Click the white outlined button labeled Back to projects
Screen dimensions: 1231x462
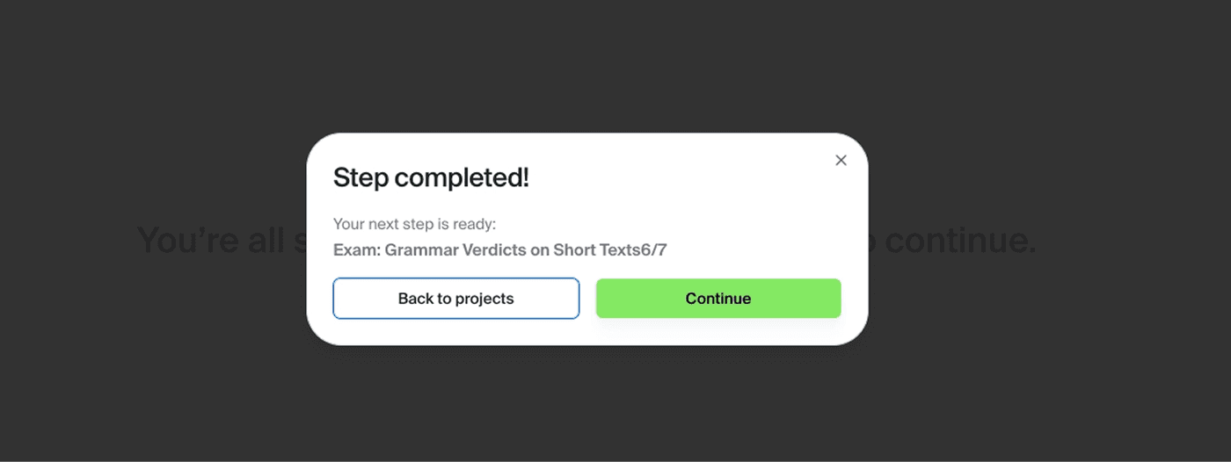coord(455,299)
